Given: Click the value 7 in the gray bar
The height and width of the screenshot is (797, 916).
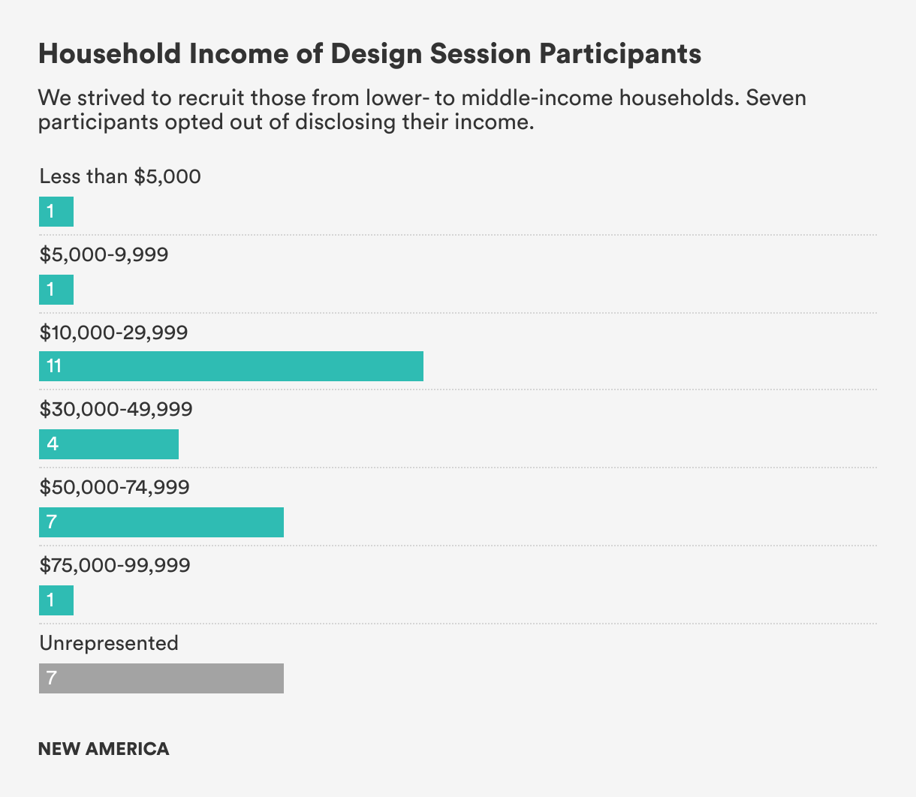Looking at the screenshot, I should (52, 678).
